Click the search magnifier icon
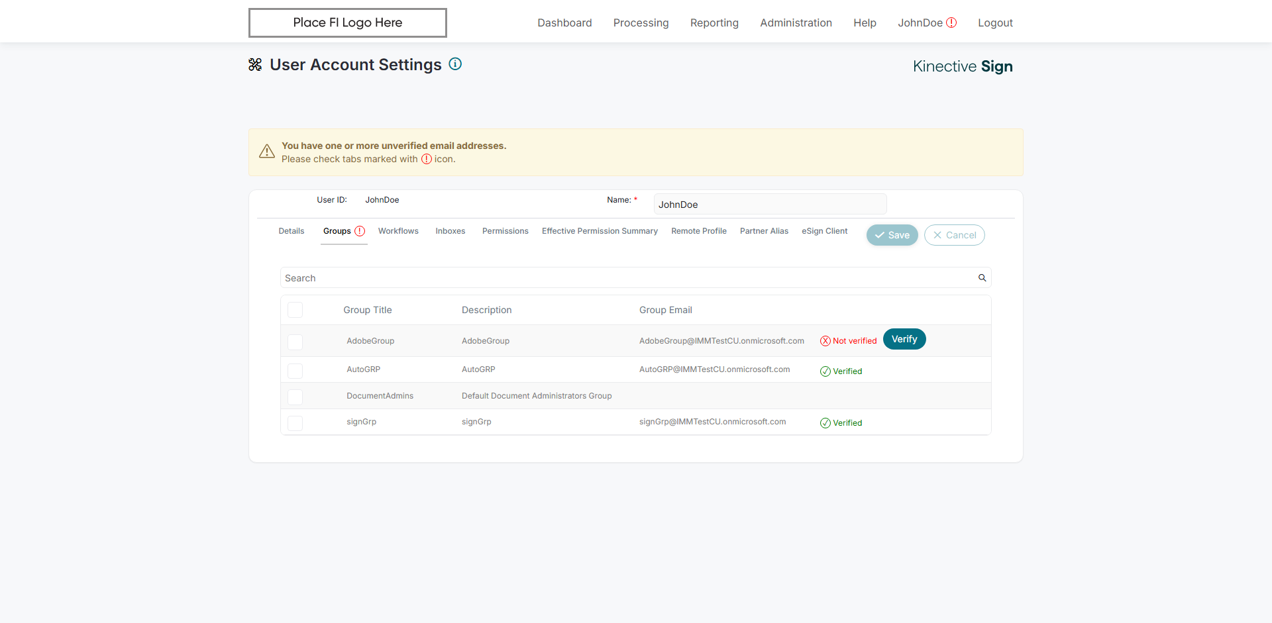 pos(982,278)
